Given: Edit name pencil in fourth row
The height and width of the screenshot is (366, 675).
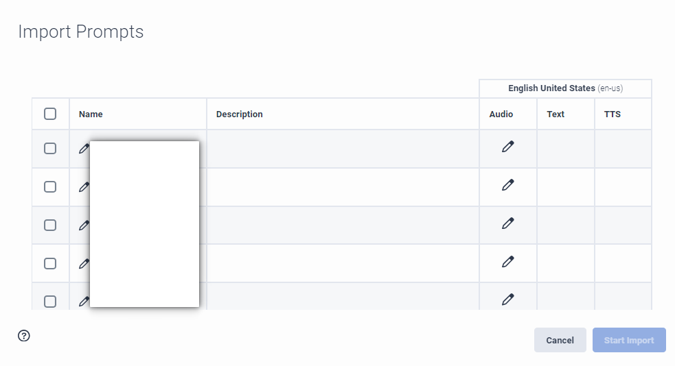Looking at the screenshot, I should pos(84,263).
